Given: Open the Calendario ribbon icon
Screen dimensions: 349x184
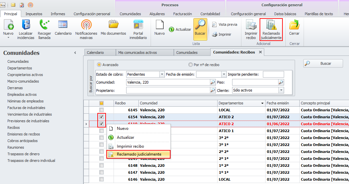Looking at the screenshot, I should (63, 25).
